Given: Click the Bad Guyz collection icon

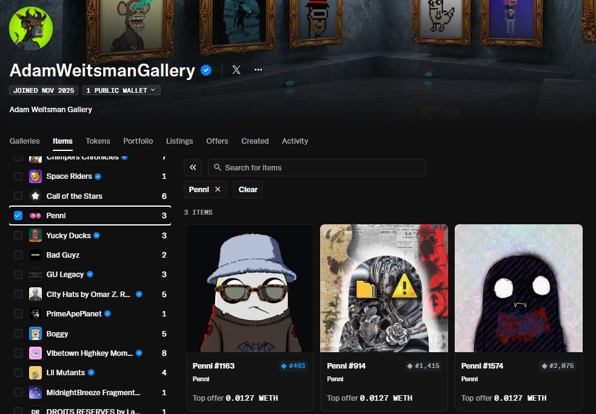Looking at the screenshot, I should [x=35, y=255].
